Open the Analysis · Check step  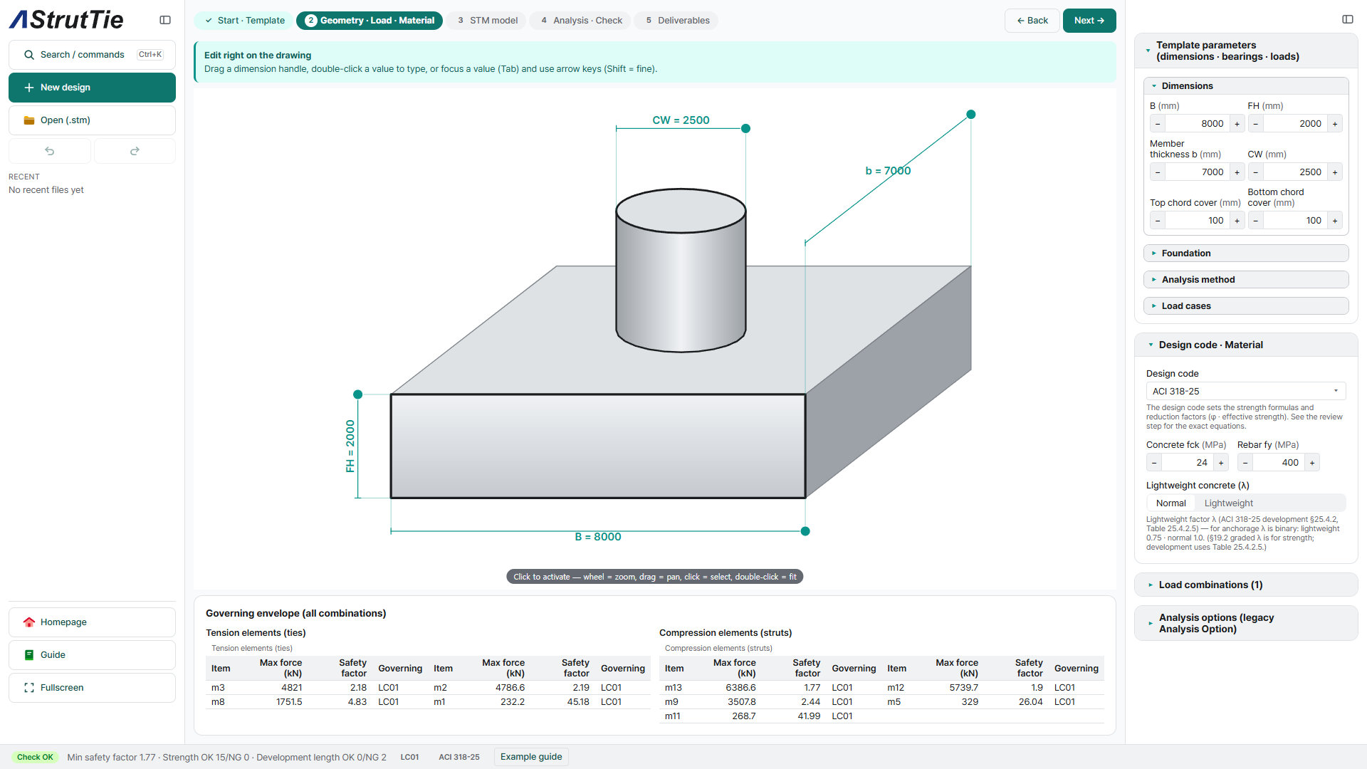click(x=581, y=21)
